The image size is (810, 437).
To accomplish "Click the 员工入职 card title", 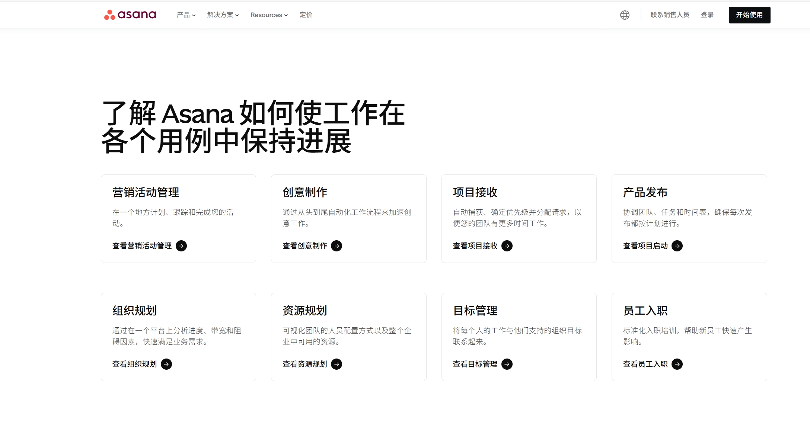I will (x=645, y=311).
